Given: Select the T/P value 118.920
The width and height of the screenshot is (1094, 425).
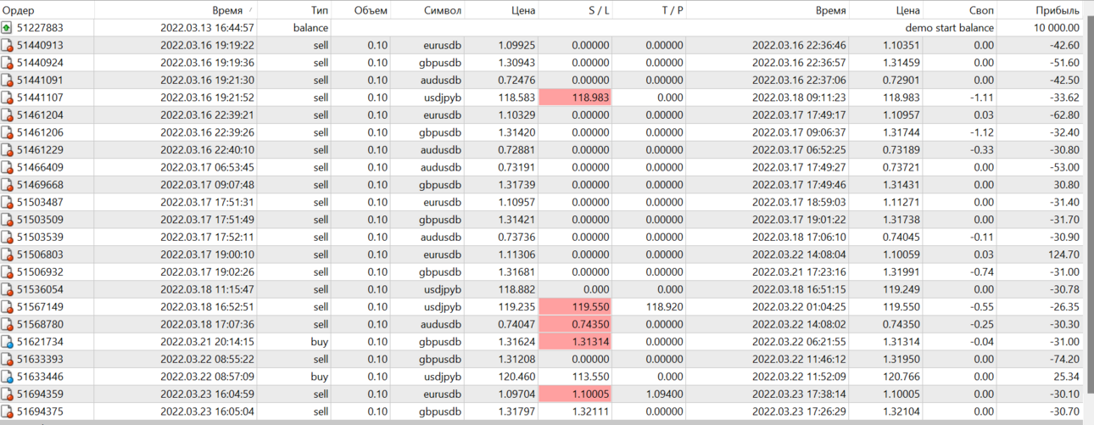Looking at the screenshot, I should [x=664, y=307].
